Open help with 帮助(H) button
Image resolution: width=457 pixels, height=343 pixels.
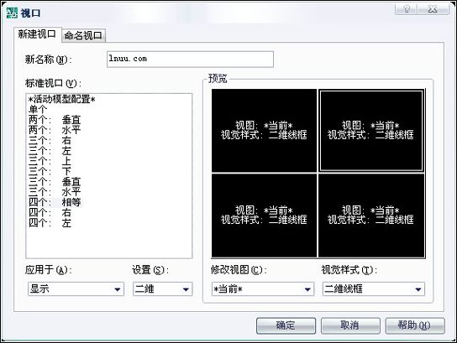point(415,325)
